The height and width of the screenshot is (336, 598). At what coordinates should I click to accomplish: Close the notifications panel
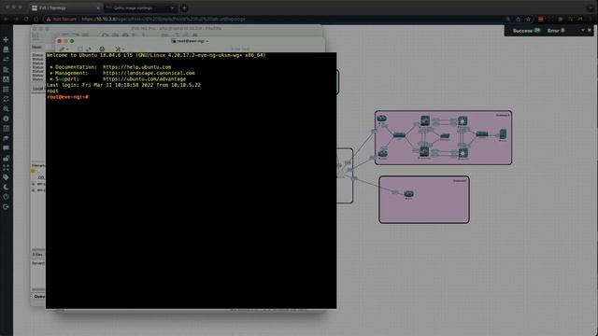[590, 30]
